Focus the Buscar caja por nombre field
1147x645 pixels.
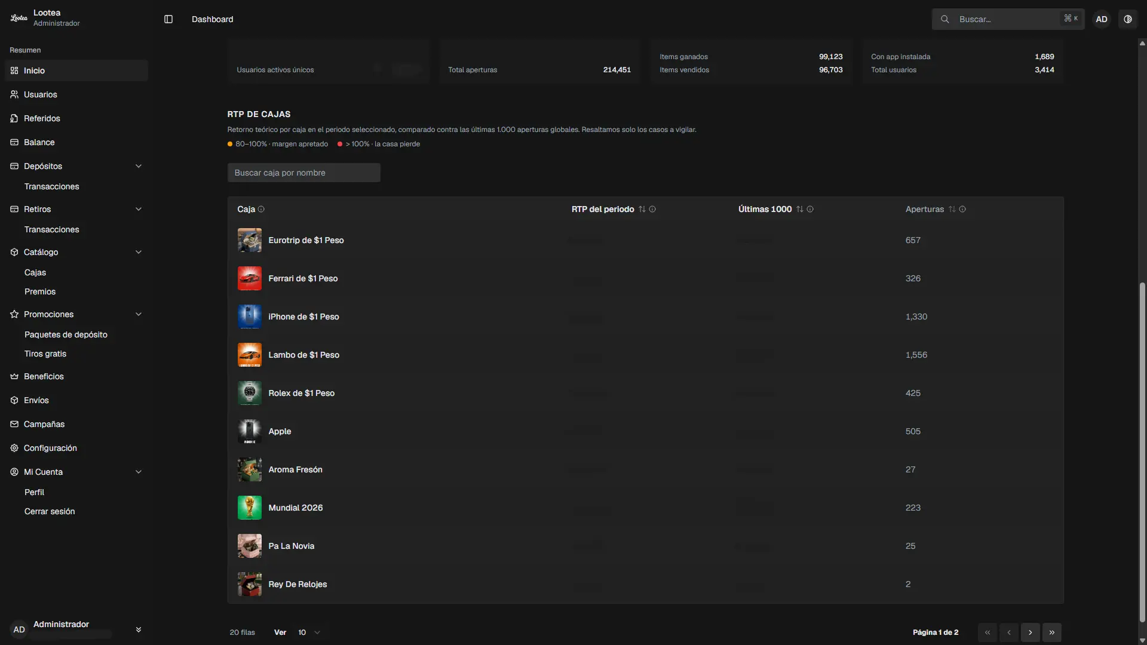click(x=303, y=173)
